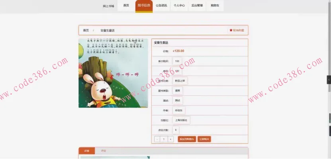Open the 购物车 navigation tab
Screen dimensions: 331x159
[215, 6]
